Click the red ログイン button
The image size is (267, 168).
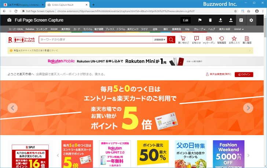point(244,75)
